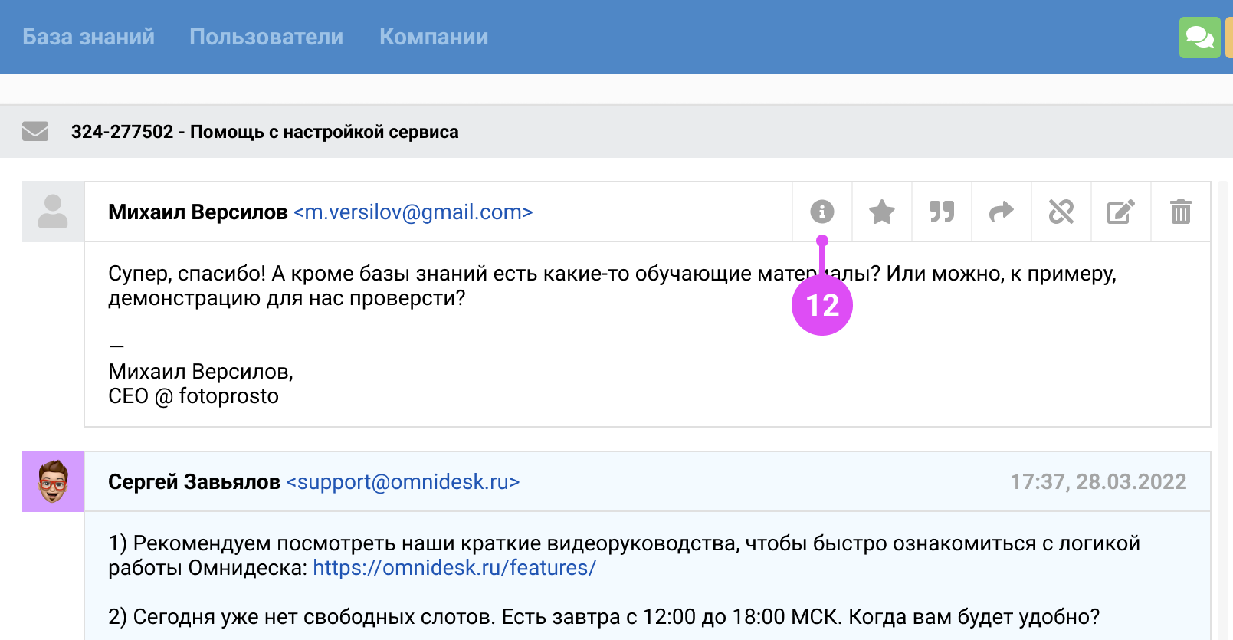Click the unlink broken-chain icon

pos(1061,212)
